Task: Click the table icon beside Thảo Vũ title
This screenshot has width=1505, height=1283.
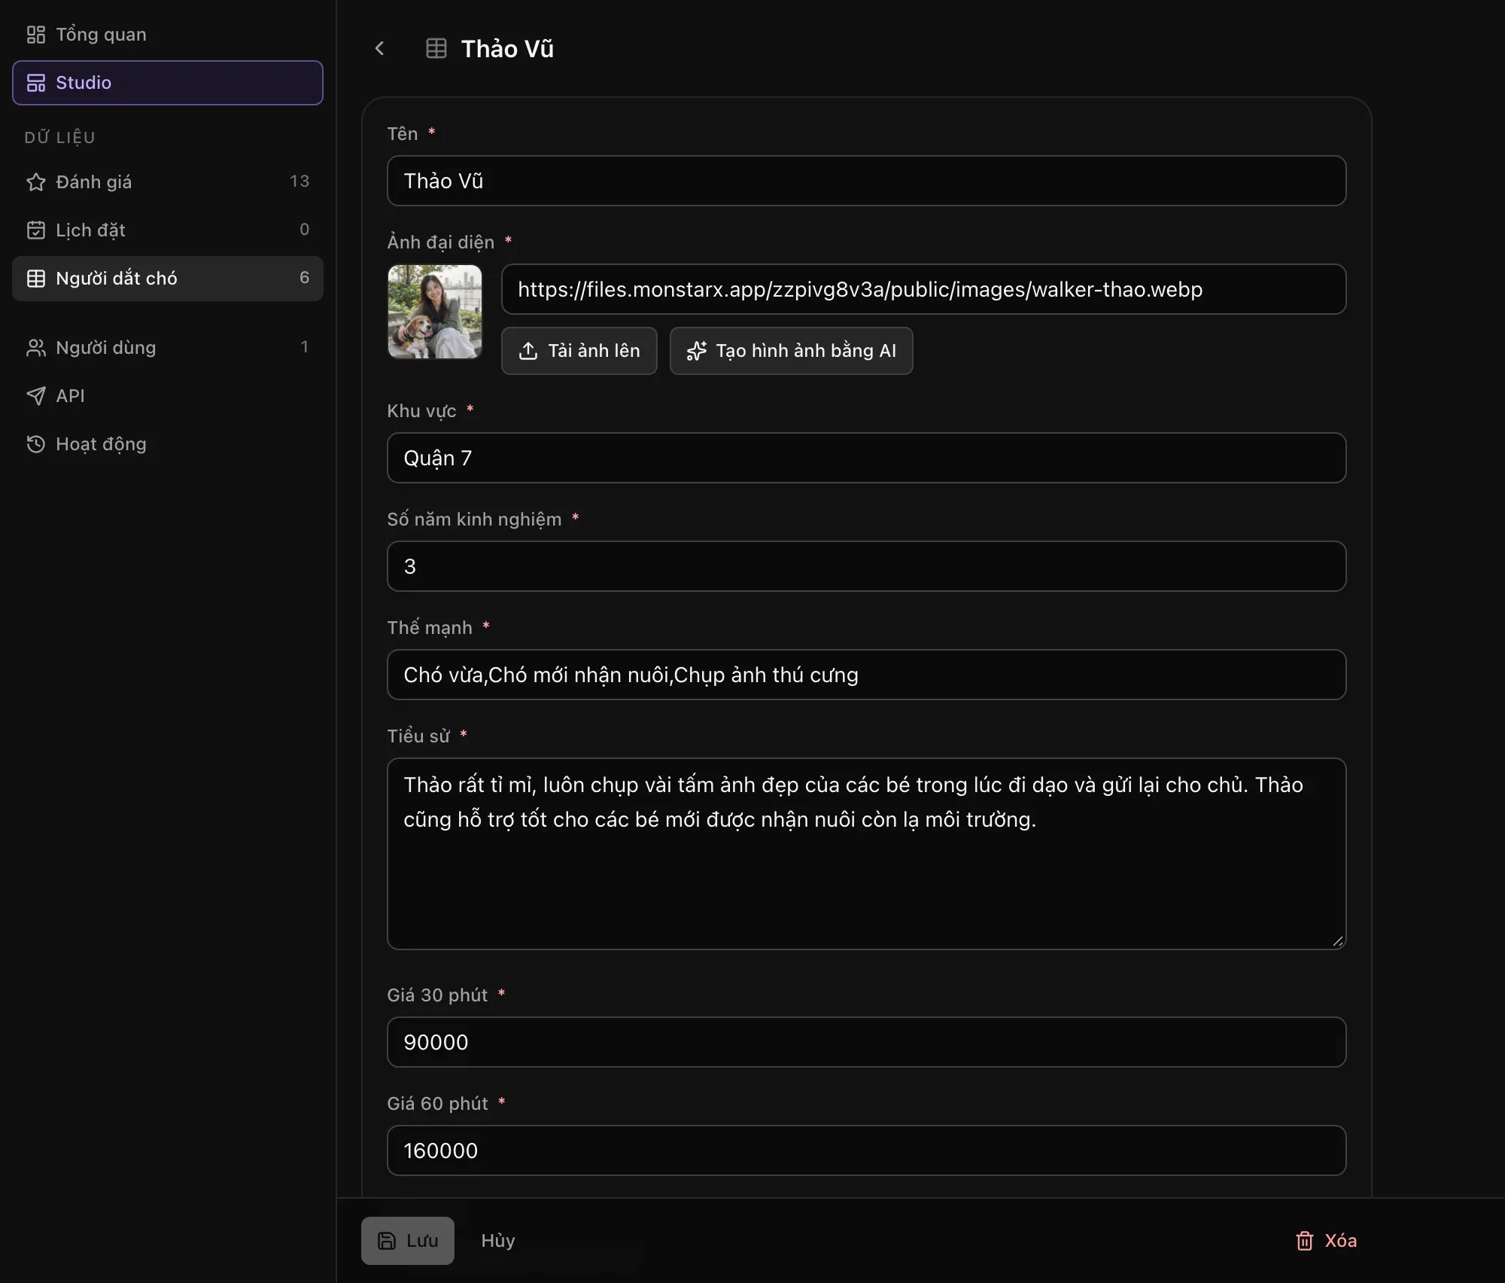Action: [x=436, y=49]
